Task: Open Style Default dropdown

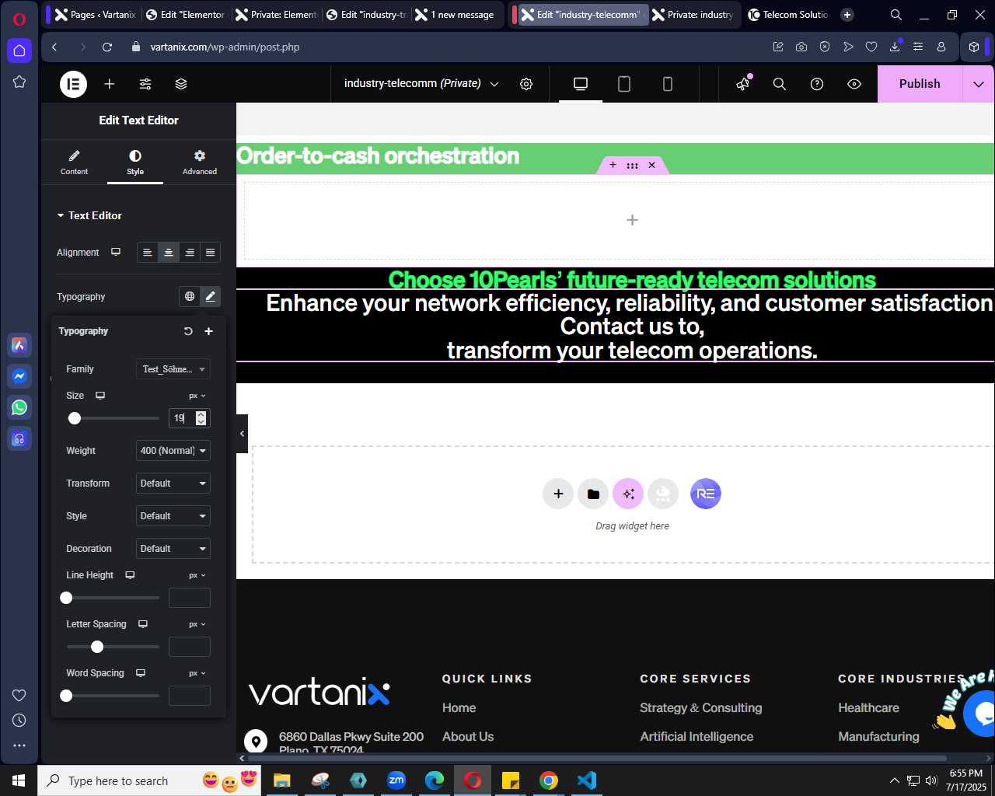Action: [173, 516]
